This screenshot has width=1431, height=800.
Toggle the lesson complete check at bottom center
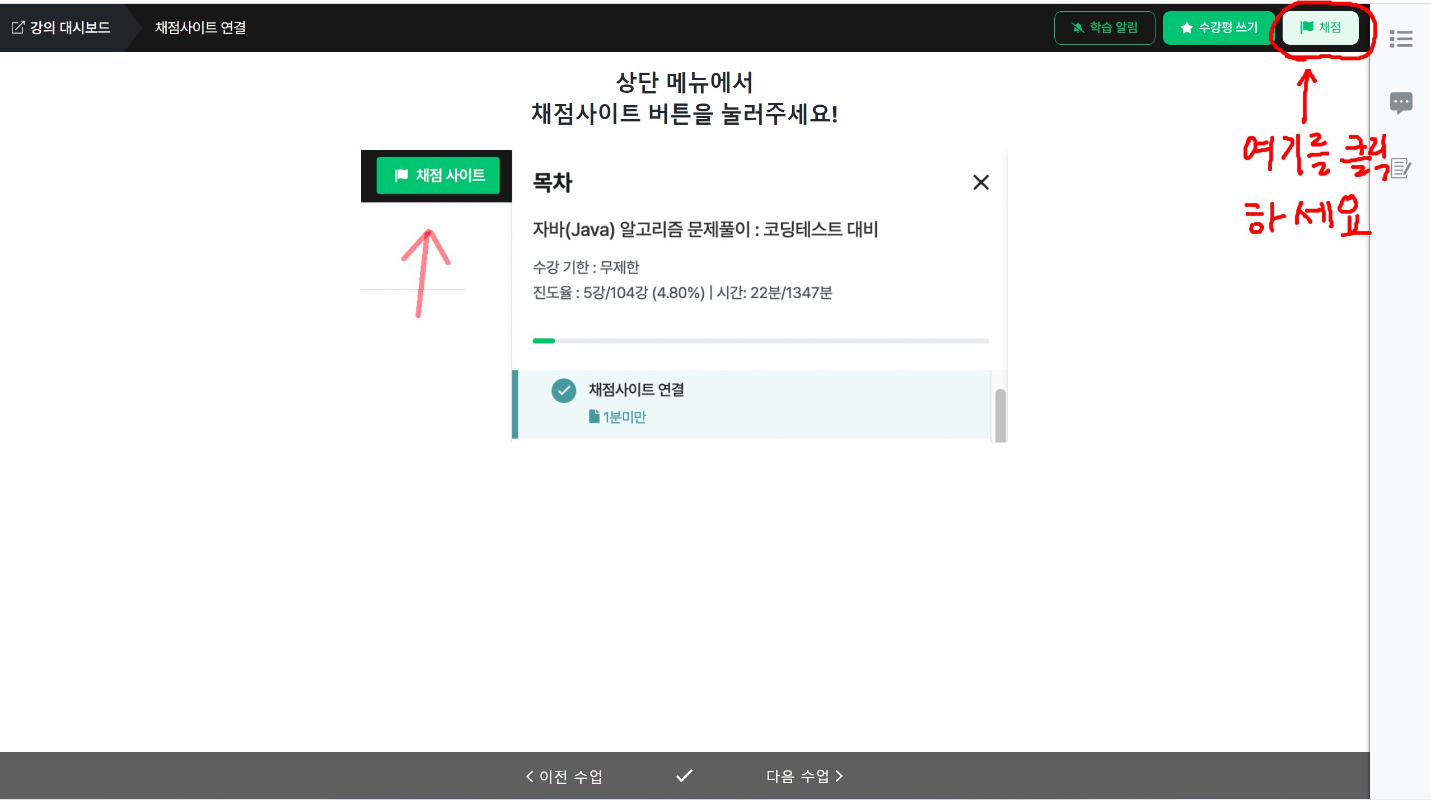point(684,776)
